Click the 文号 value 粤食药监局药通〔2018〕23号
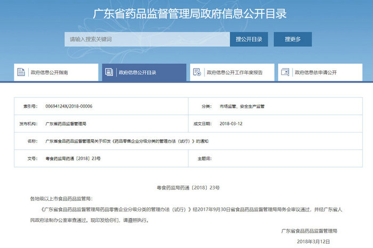This screenshot has width=373, height=248. 73,159
